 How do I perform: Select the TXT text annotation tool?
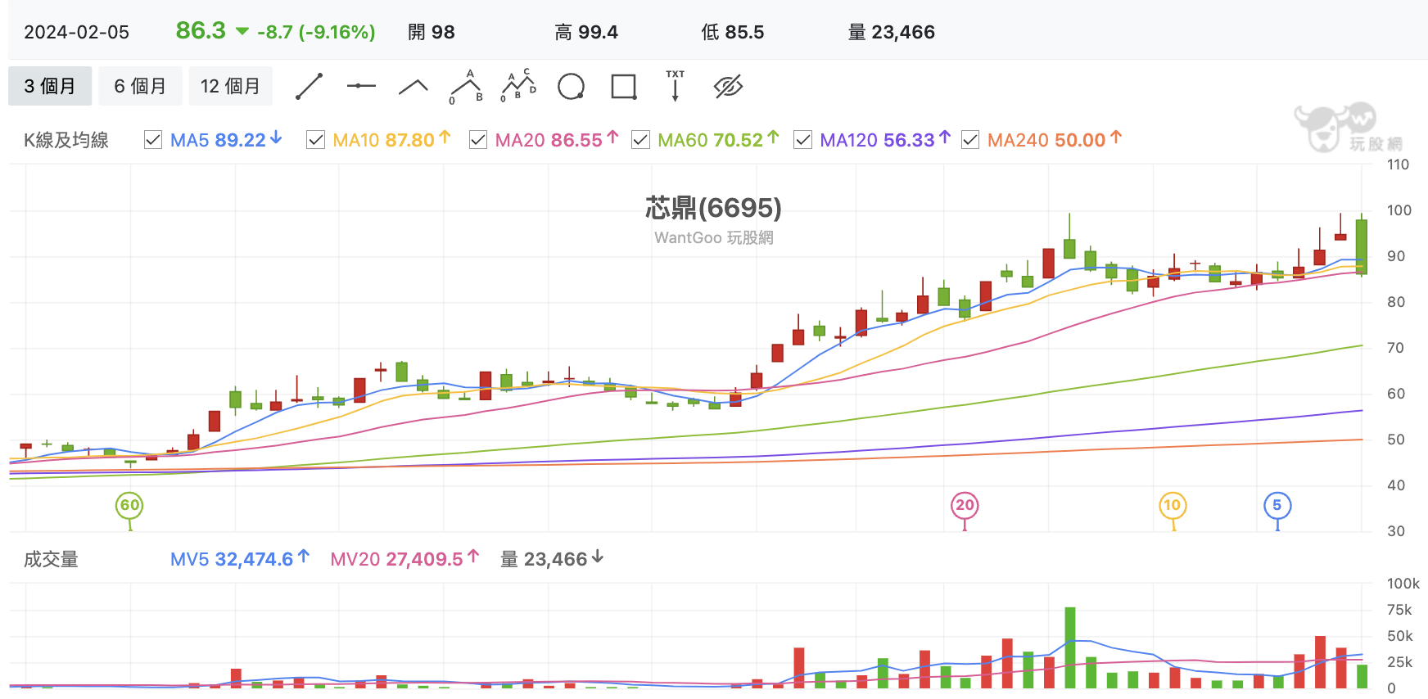[676, 86]
